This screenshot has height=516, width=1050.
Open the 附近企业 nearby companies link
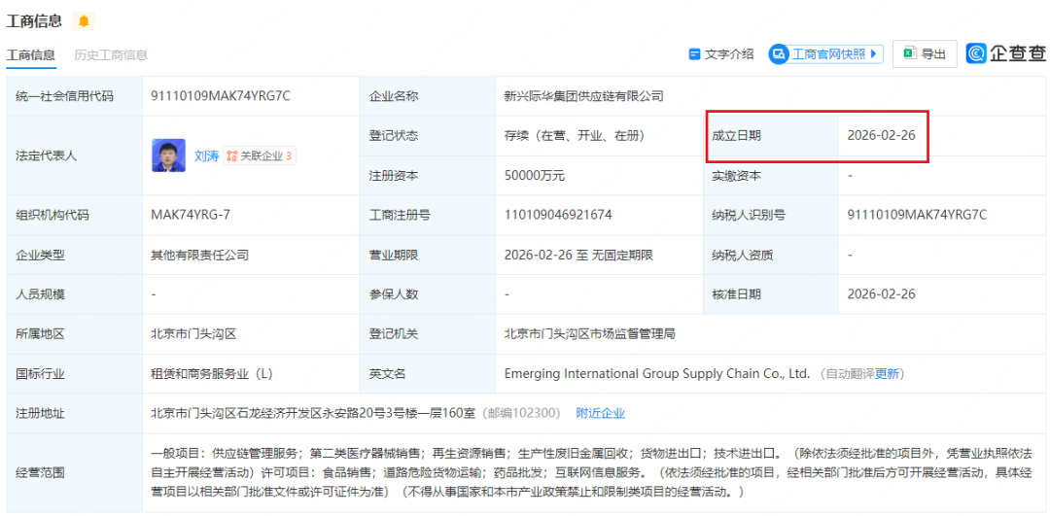pos(601,413)
